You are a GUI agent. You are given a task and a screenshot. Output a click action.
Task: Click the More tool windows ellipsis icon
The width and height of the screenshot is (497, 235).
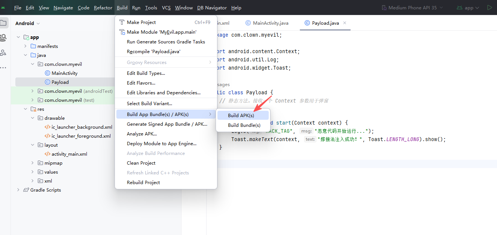click(3, 68)
